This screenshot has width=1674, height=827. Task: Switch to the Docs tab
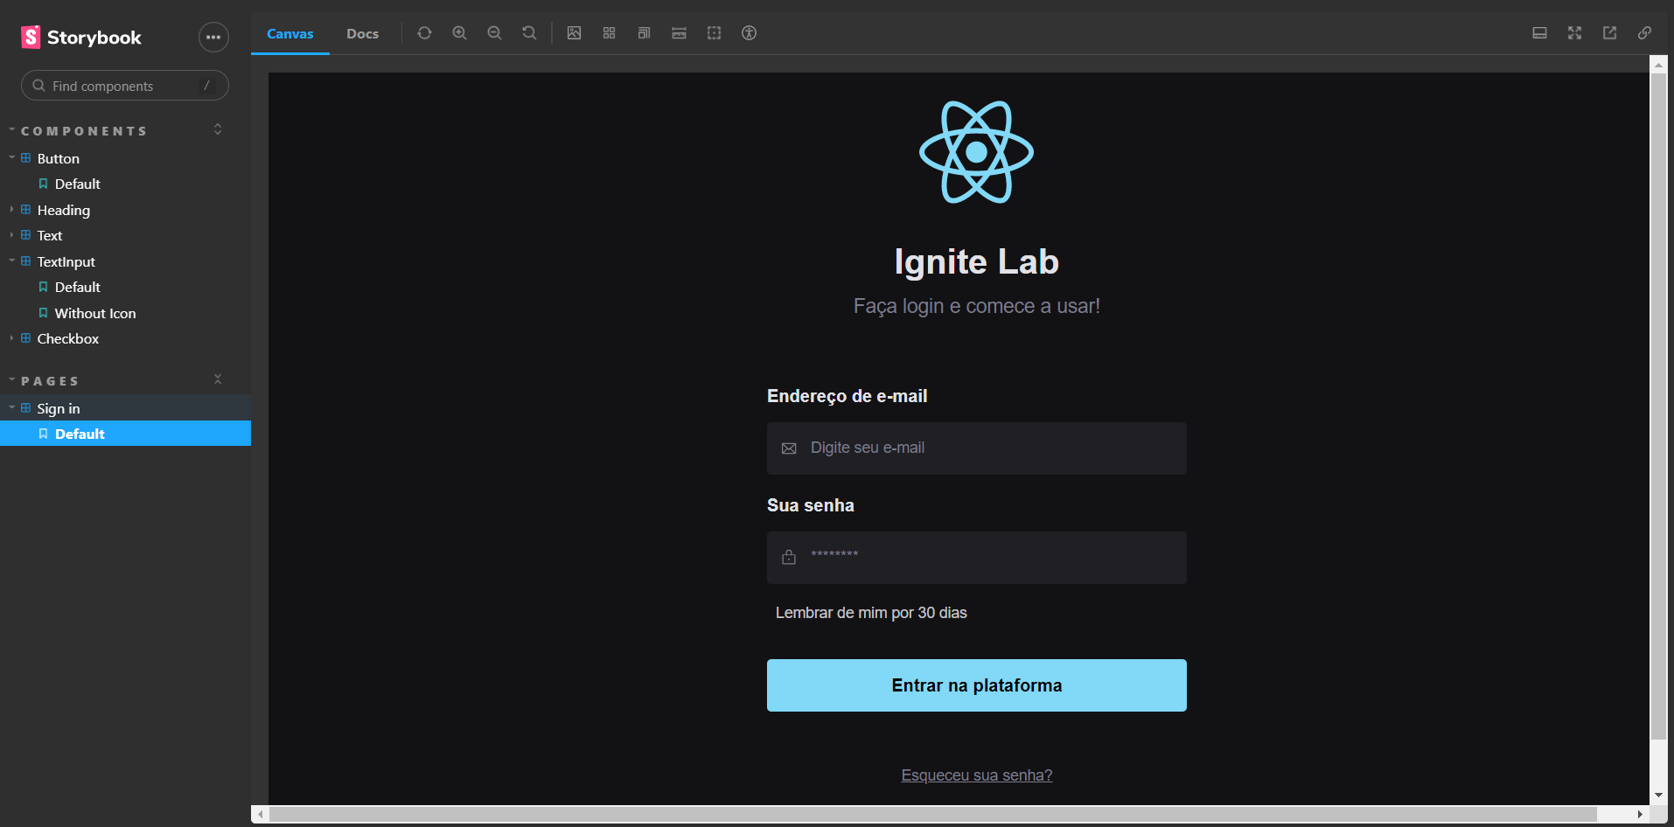click(x=363, y=33)
